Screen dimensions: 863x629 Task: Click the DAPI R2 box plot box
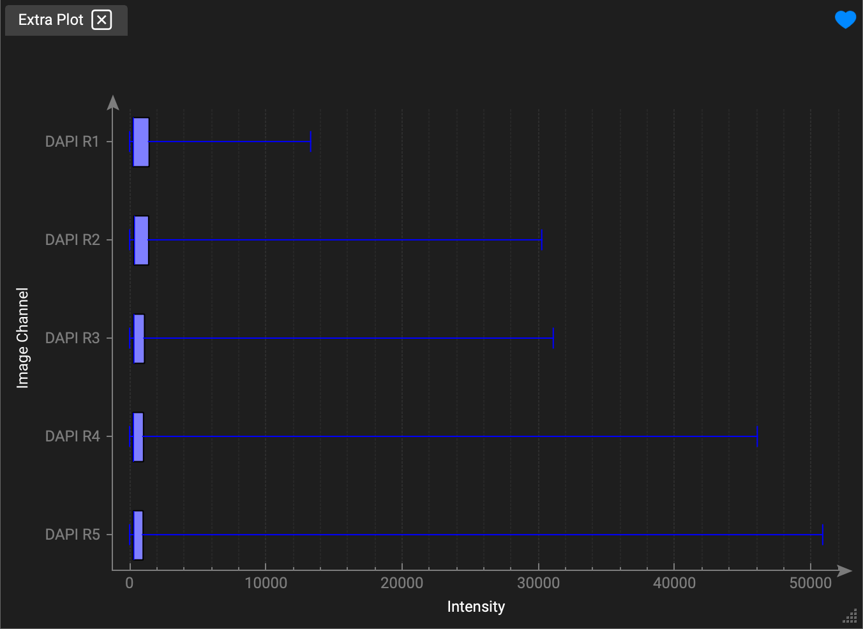141,241
